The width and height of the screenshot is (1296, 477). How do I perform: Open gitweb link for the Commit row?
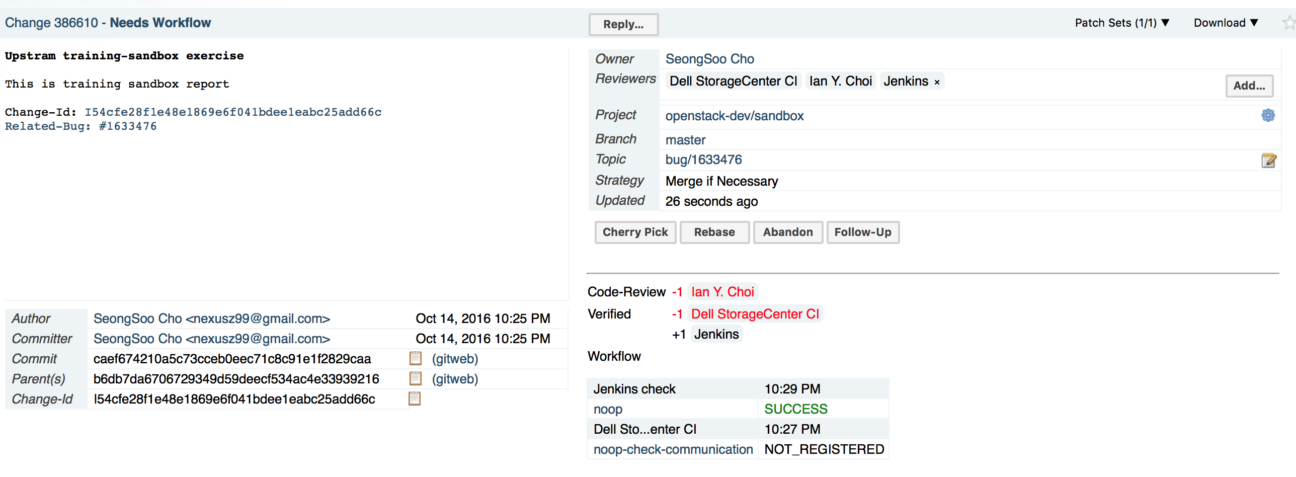point(455,359)
